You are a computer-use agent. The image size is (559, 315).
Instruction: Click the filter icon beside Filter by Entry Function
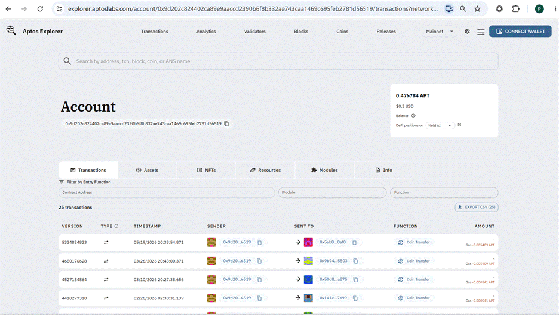(62, 182)
